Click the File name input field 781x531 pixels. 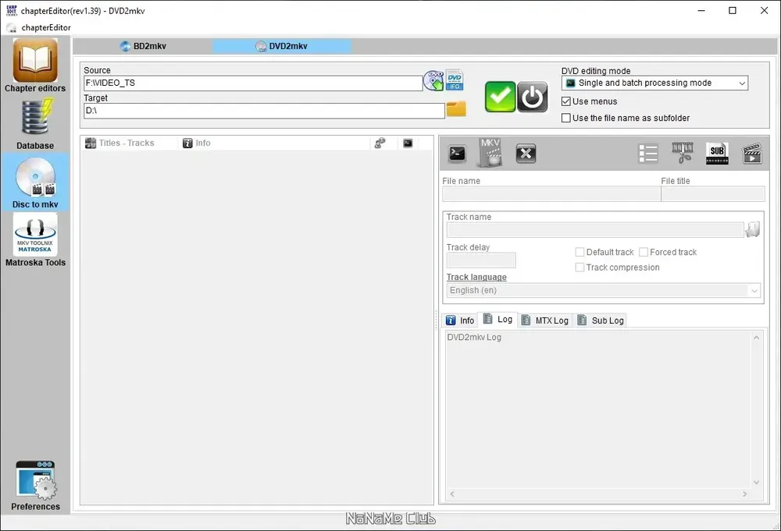click(x=551, y=194)
